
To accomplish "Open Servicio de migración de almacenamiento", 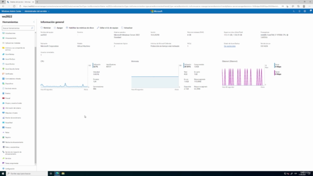I will coord(13,153).
